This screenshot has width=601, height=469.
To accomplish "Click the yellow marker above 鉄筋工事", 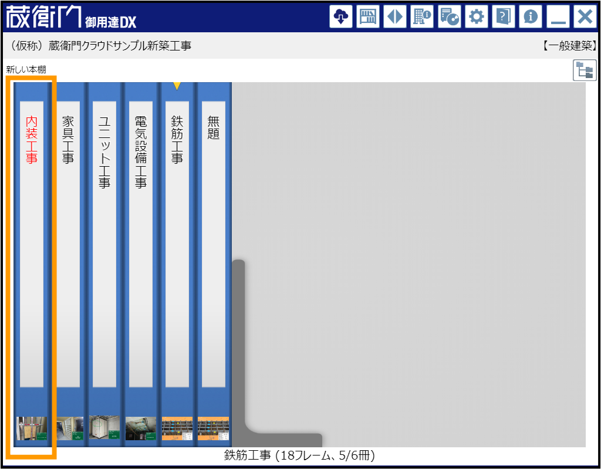I will tap(177, 86).
